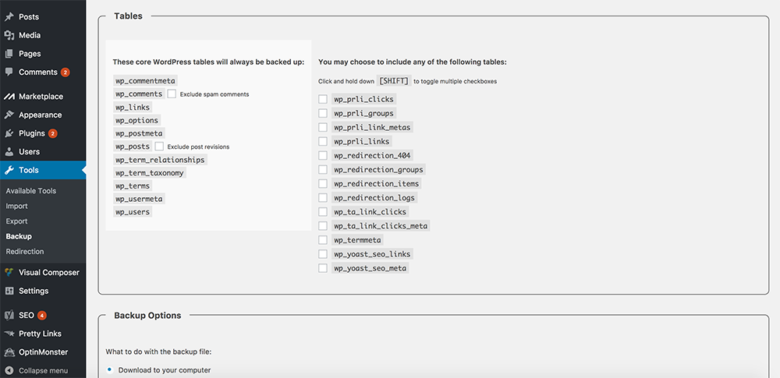Open the Media library icon

coord(9,35)
